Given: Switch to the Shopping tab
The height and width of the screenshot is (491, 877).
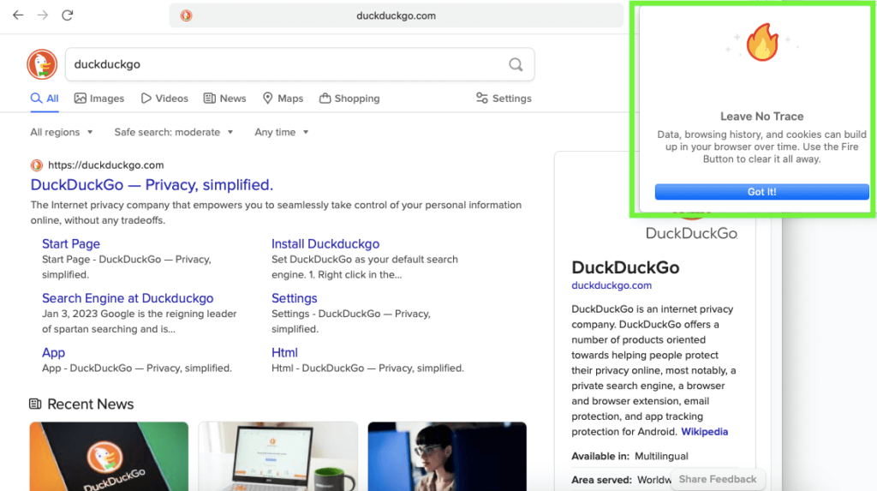Looking at the screenshot, I should [349, 99].
